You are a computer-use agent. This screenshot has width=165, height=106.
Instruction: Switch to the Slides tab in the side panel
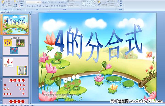tap(3, 12)
